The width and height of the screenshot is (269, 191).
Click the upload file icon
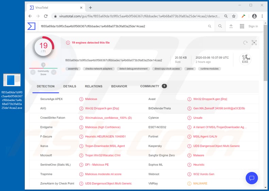pos(231,26)
